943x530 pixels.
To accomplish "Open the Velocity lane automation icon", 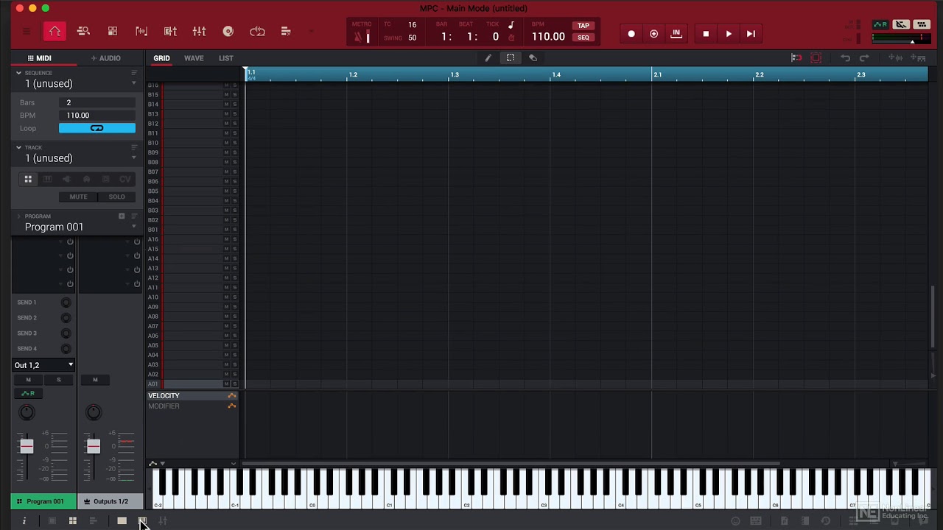I will pos(232,396).
